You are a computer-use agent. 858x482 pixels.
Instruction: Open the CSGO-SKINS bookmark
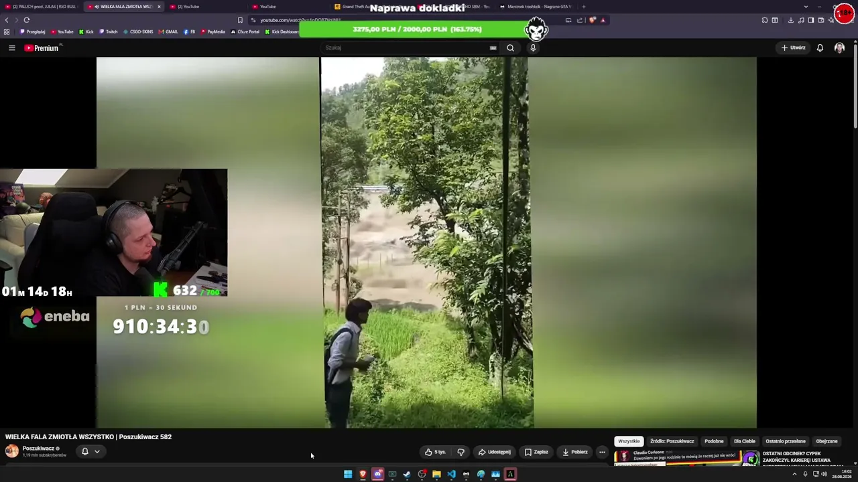pos(138,31)
